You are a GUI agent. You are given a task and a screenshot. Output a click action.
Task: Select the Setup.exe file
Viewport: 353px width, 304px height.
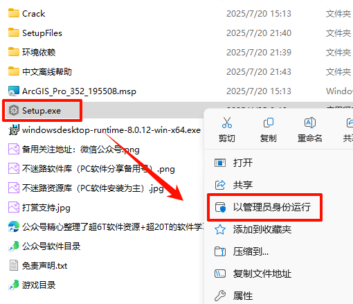pos(42,111)
